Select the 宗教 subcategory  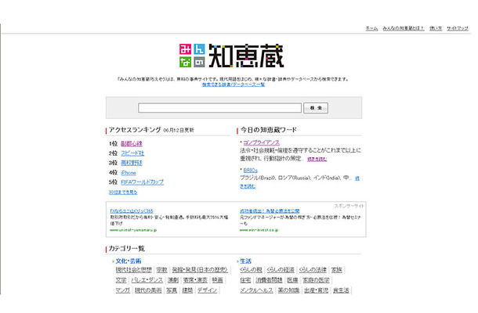(x=162, y=270)
